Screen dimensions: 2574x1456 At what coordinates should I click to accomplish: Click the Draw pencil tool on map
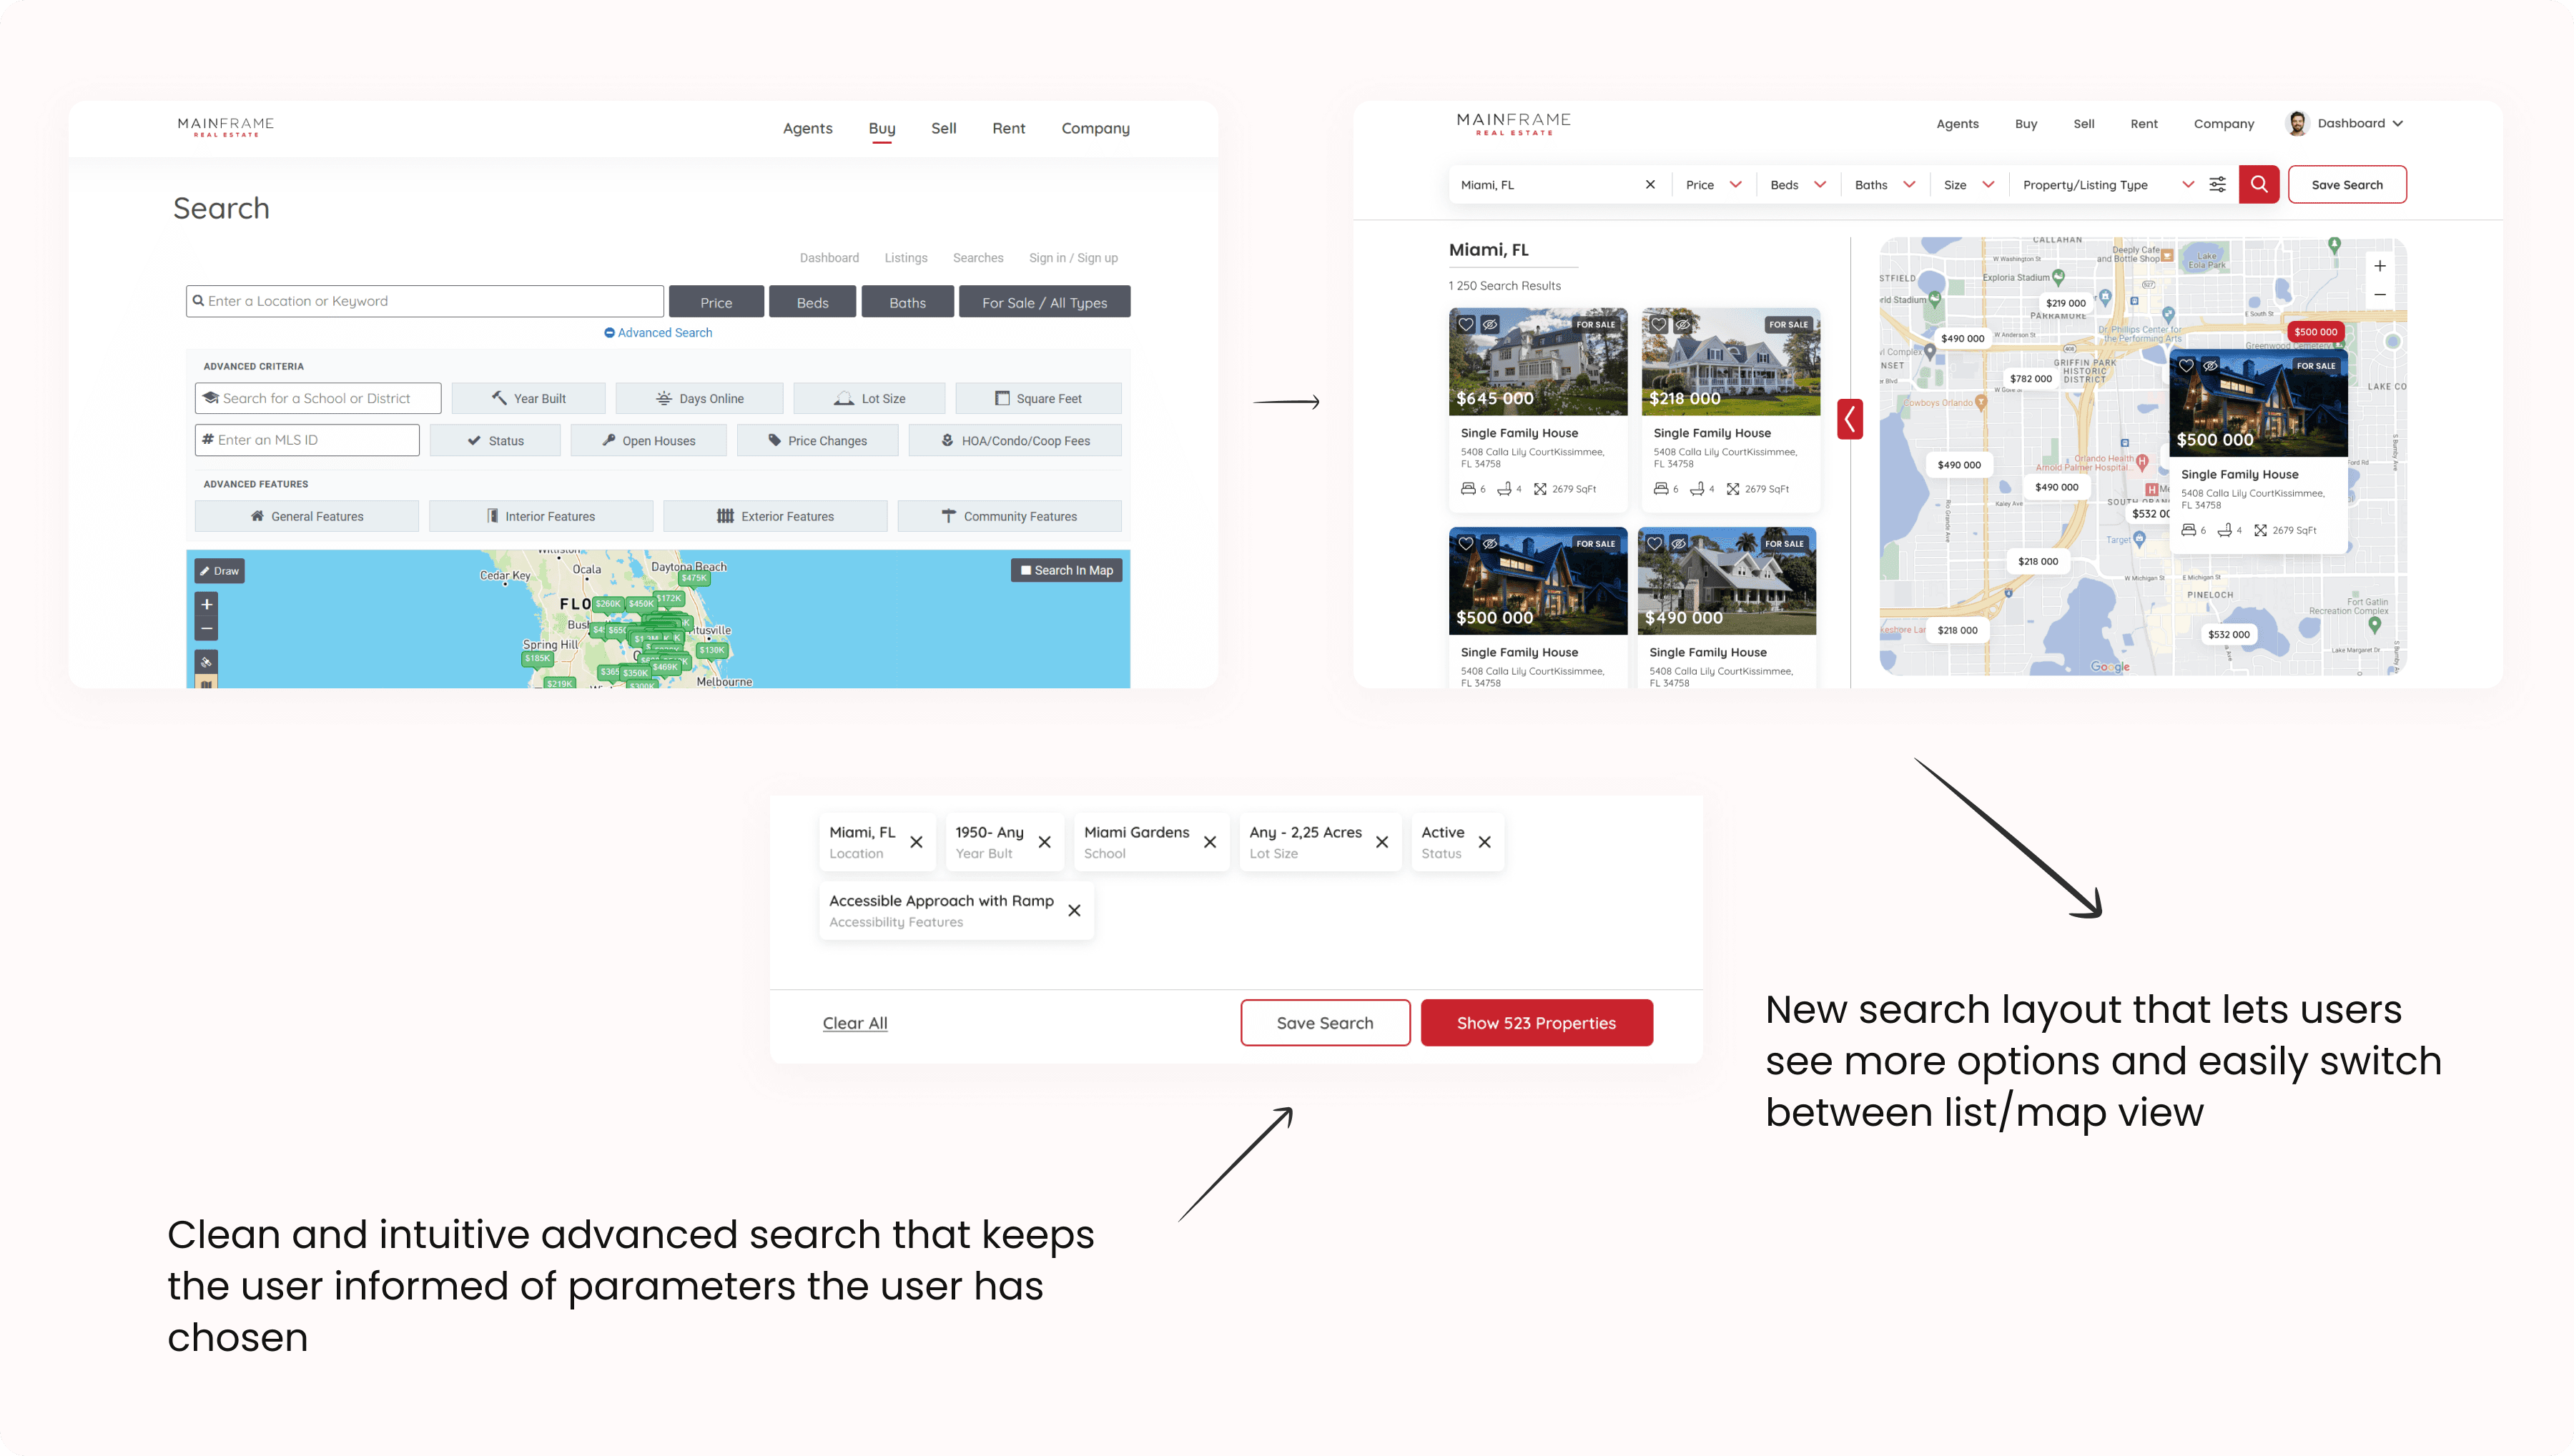(x=219, y=571)
